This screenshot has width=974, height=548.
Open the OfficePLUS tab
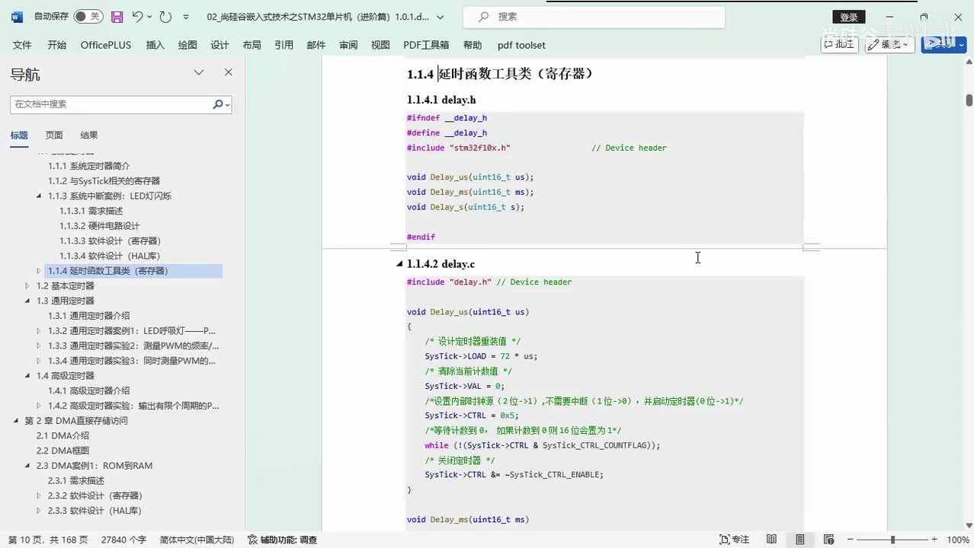[x=106, y=45]
